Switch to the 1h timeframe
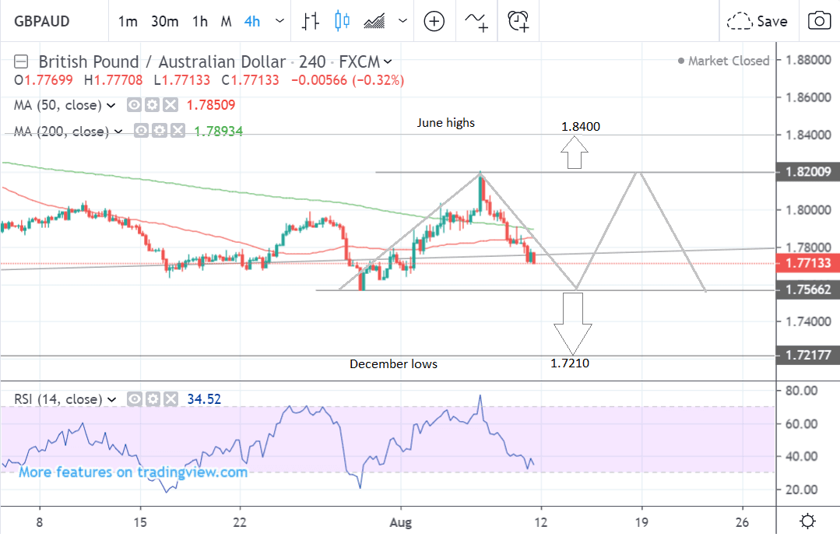 click(x=200, y=21)
